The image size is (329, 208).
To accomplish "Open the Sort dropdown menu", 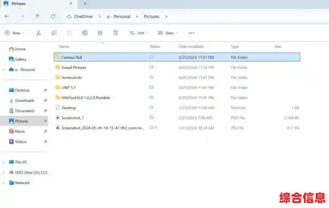I will [x=139, y=33].
